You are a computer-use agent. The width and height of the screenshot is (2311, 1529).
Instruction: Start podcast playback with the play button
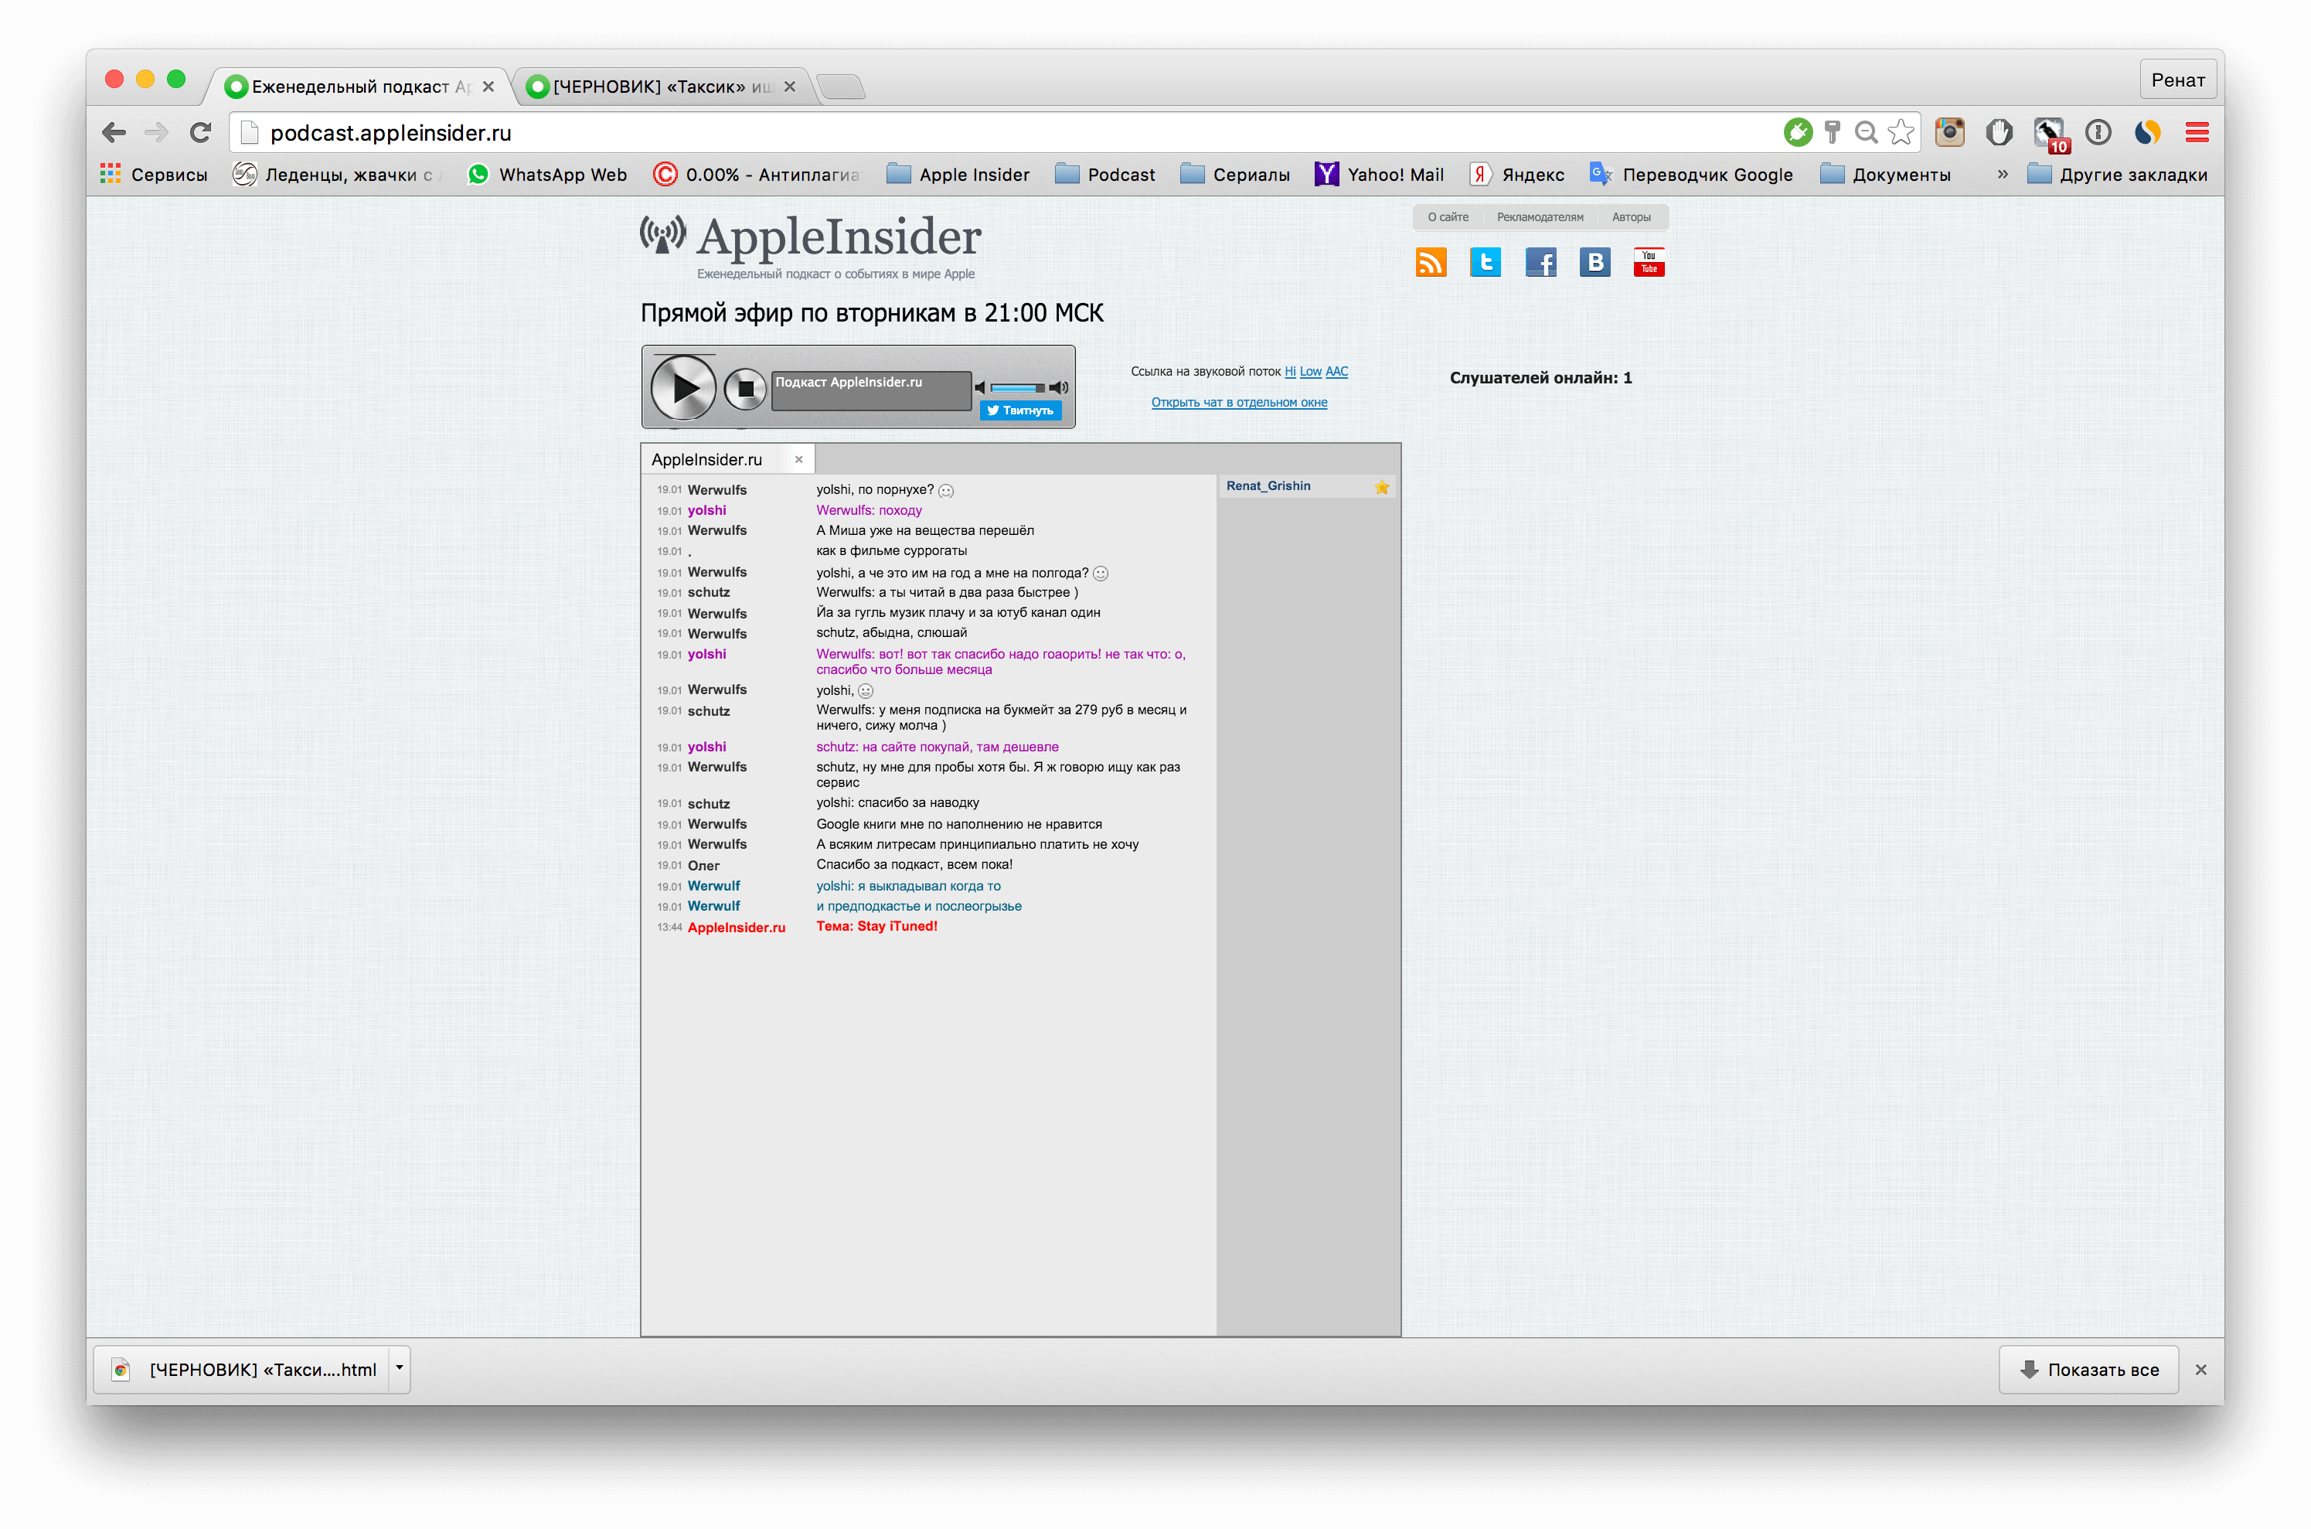(682, 388)
